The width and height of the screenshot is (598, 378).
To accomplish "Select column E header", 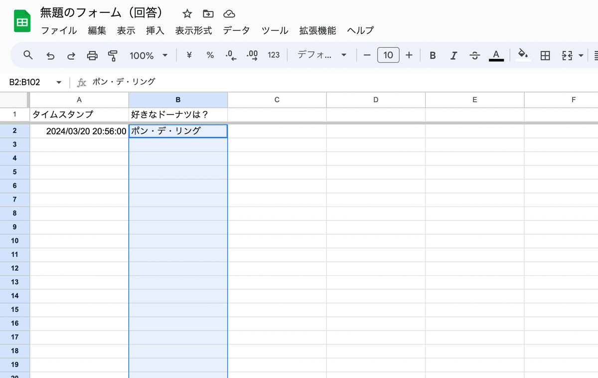I will [474, 100].
